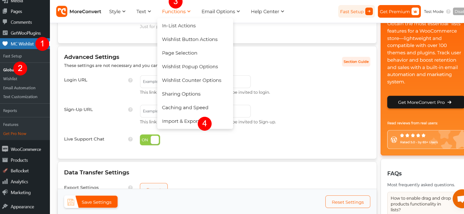Open the Wishlist submenu link under Global

(10, 79)
